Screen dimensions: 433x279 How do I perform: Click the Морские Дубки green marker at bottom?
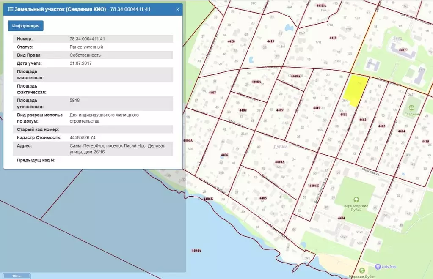pyautogui.click(x=362, y=271)
